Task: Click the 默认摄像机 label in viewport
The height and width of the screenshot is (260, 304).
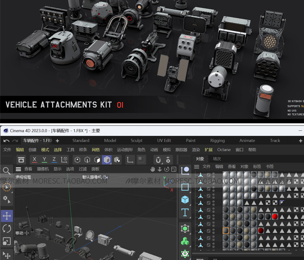Action: pyautogui.click(x=92, y=177)
